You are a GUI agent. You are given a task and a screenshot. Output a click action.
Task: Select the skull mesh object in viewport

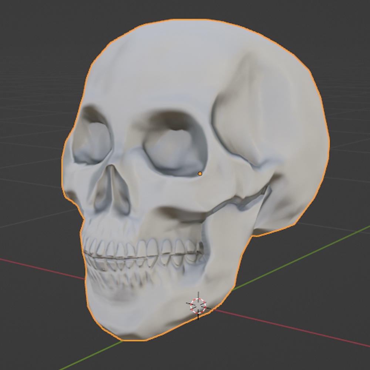(x=196, y=180)
